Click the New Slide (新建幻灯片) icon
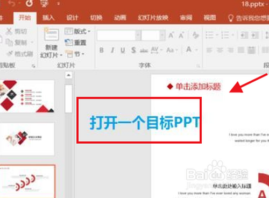Image resolution: width=269 pixels, height=198 pixels. [52, 34]
